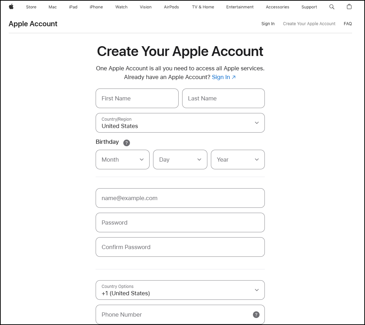Open the AirPods menu

tap(171, 7)
